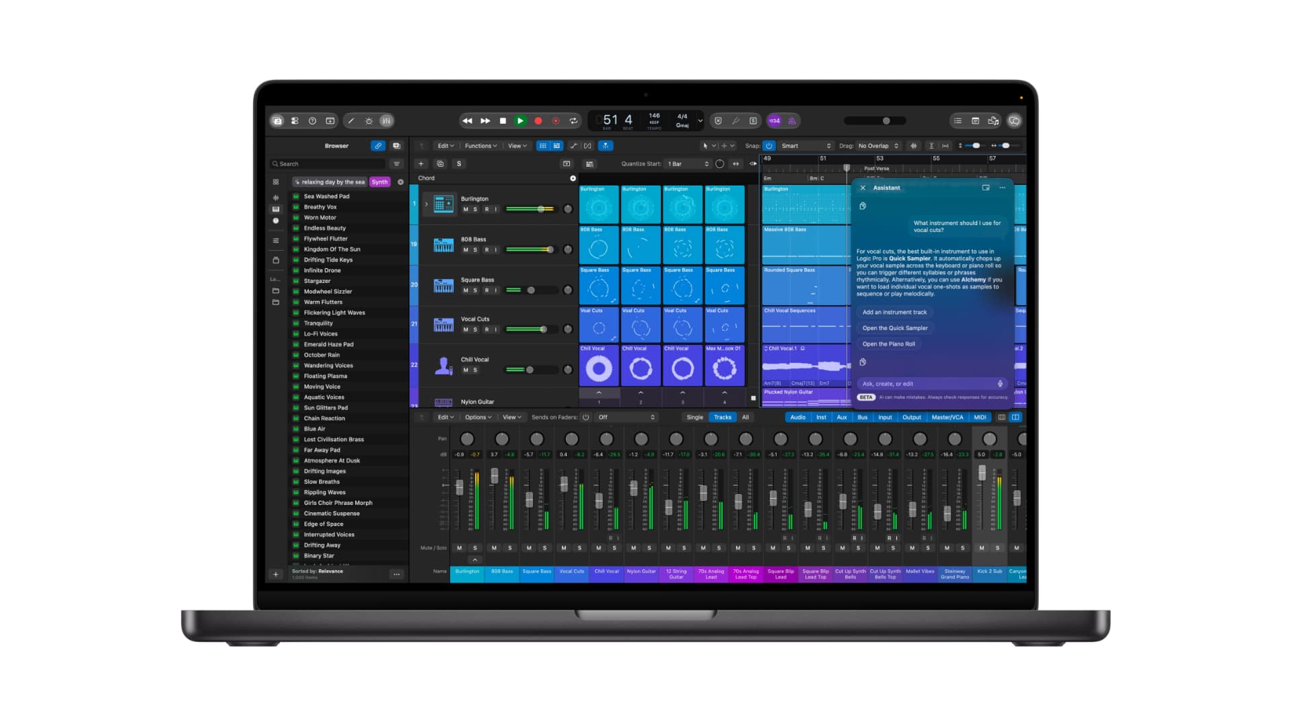This screenshot has width=1292, height=726.
Task: Open the Loop Browser music icon
Action: pos(993,121)
